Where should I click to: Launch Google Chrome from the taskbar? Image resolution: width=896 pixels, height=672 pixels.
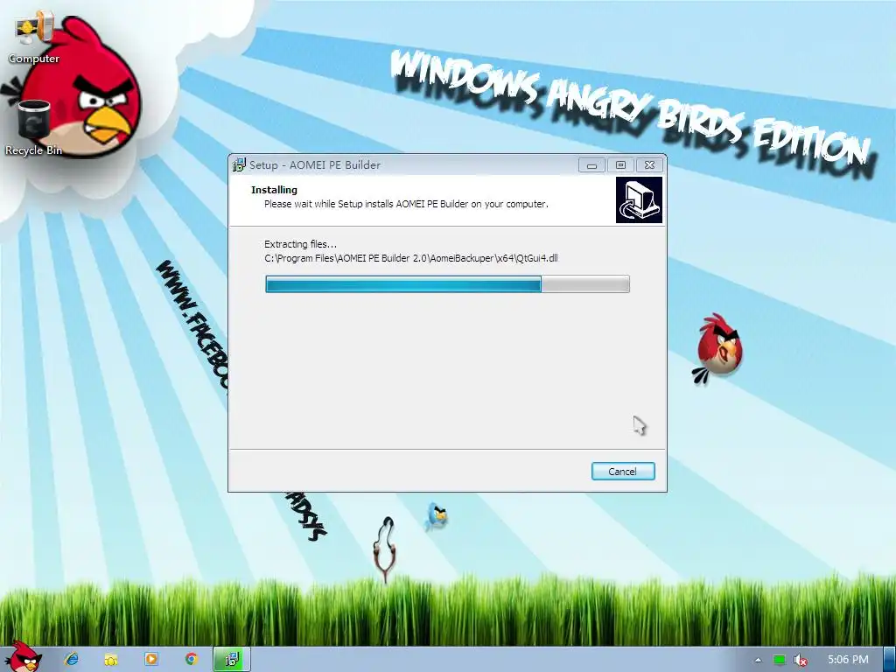coord(192,659)
